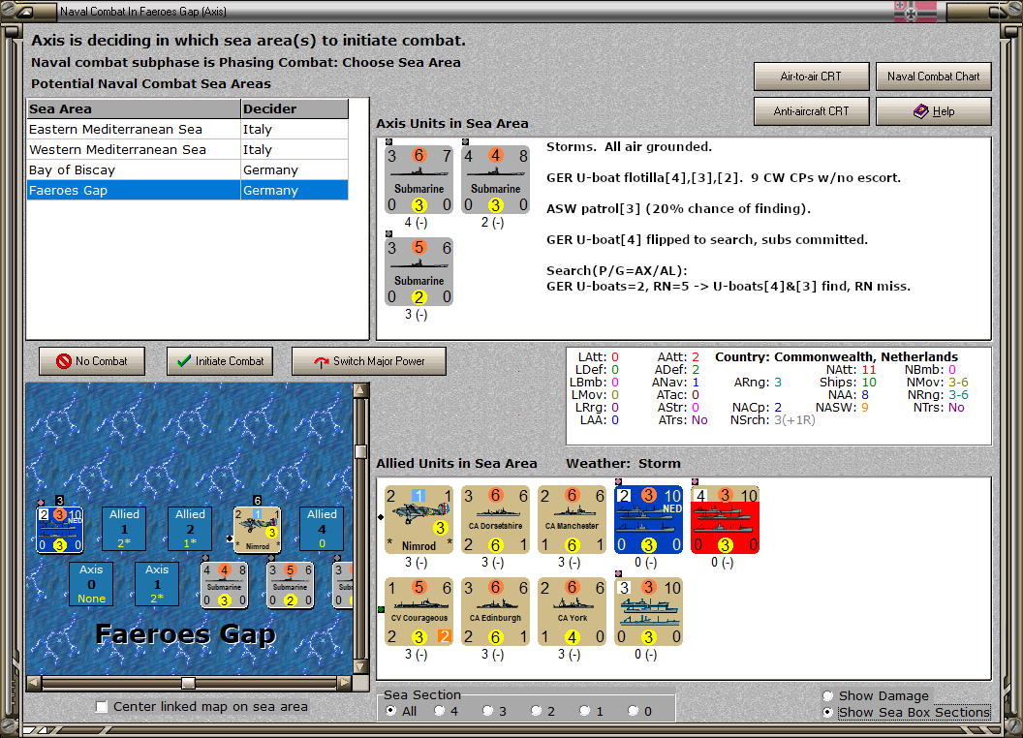Select sea section 0 radio button
The width and height of the screenshot is (1023, 738).
pos(633,711)
